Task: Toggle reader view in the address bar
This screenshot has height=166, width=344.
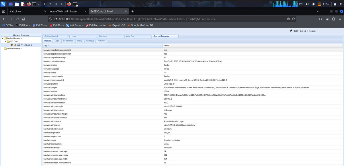Action: [288, 19]
